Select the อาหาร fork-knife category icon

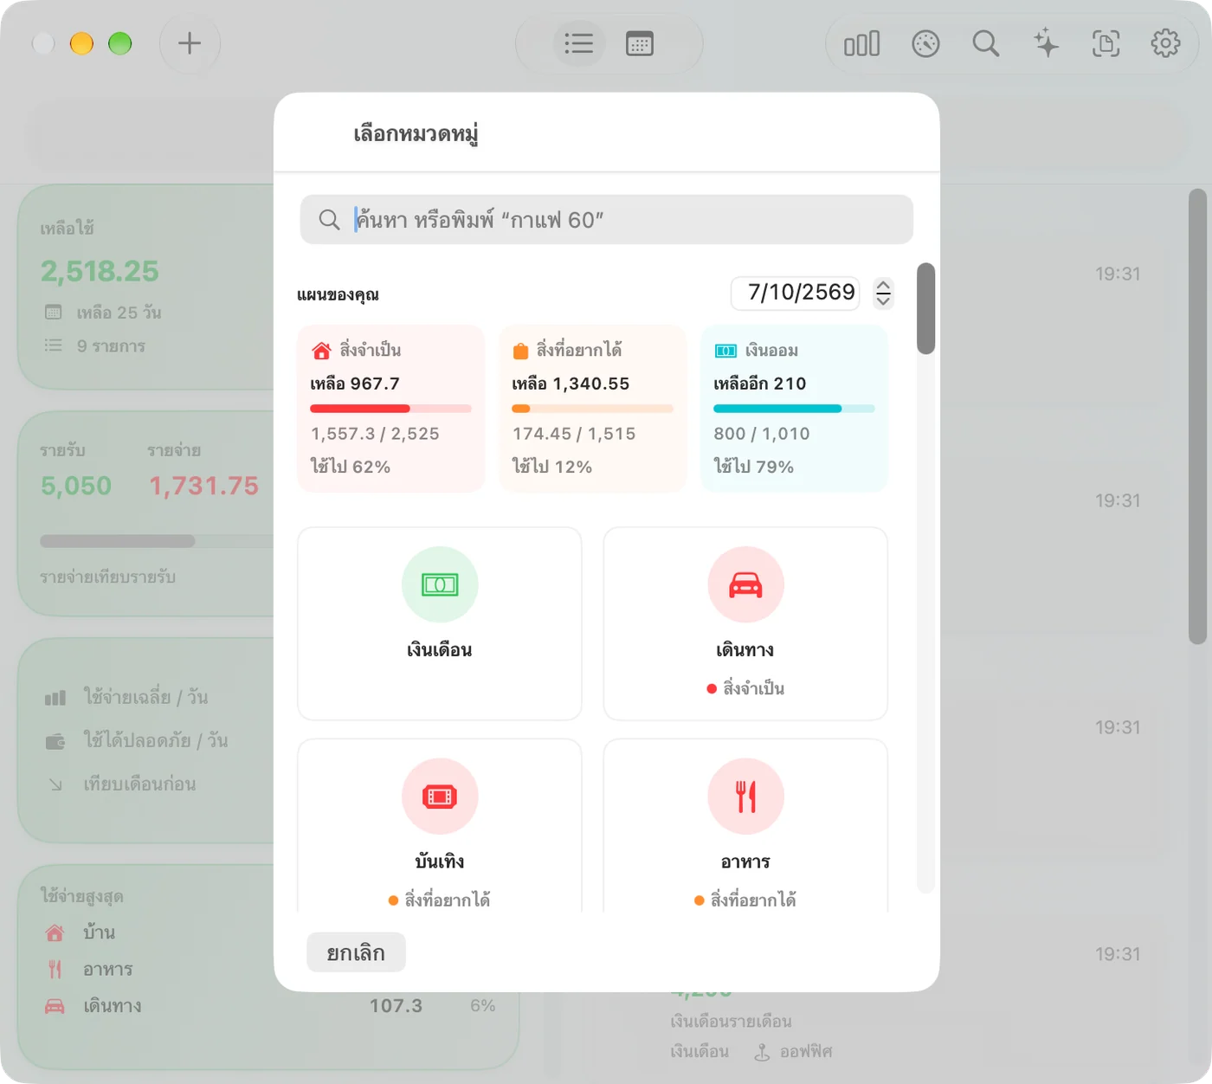745,797
